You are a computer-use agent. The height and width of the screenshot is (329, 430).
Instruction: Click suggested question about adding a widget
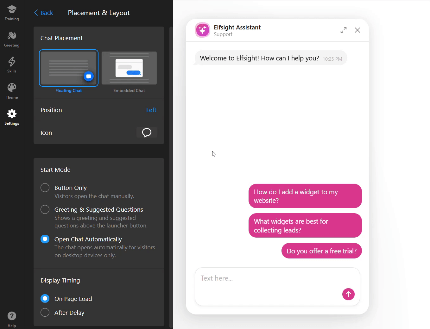tap(305, 196)
